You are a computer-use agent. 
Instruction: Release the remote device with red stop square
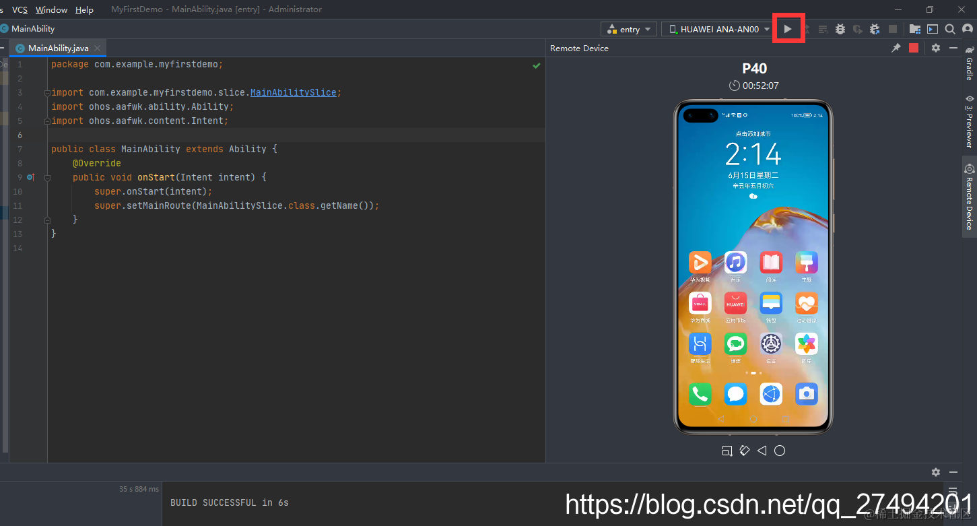click(913, 48)
